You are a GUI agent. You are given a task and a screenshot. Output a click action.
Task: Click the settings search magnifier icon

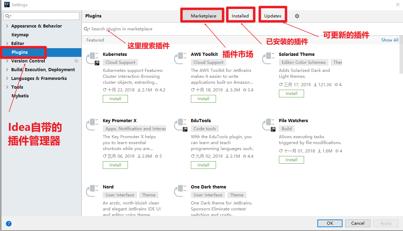[8, 16]
